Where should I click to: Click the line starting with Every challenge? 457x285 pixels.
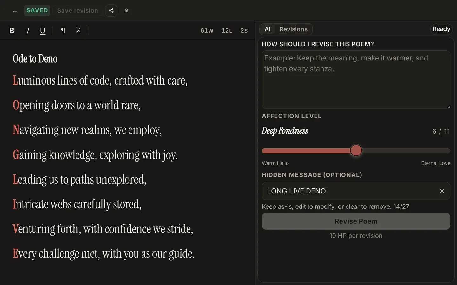pyautogui.click(x=103, y=254)
